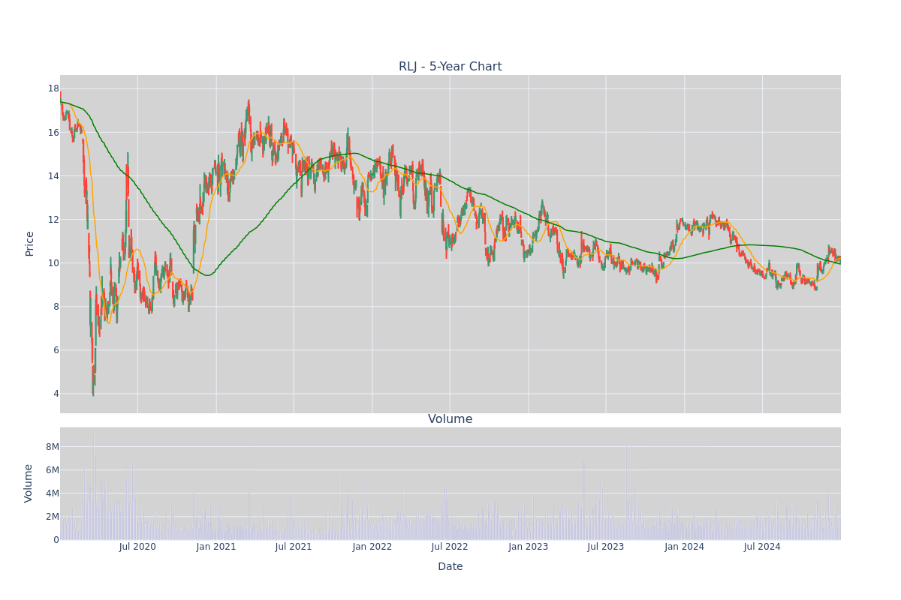Click the 'Jul 2020' date tick label
Viewport: 901px width, 600px height.
pos(137,547)
